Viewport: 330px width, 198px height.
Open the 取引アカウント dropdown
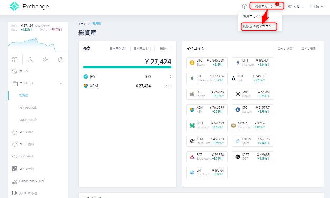pyautogui.click(x=267, y=6)
